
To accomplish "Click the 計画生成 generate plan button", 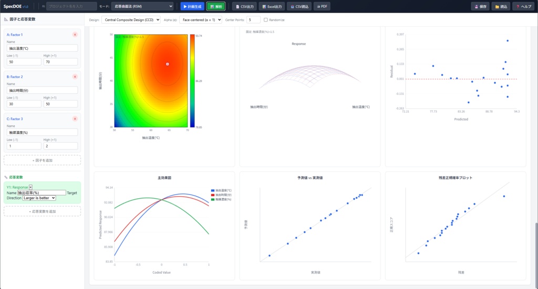I will (x=192, y=6).
